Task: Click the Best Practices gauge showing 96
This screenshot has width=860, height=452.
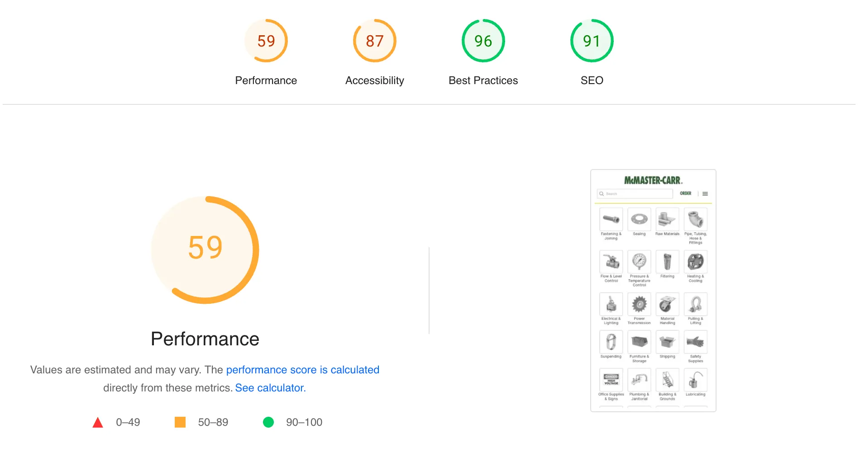Action: click(x=483, y=41)
